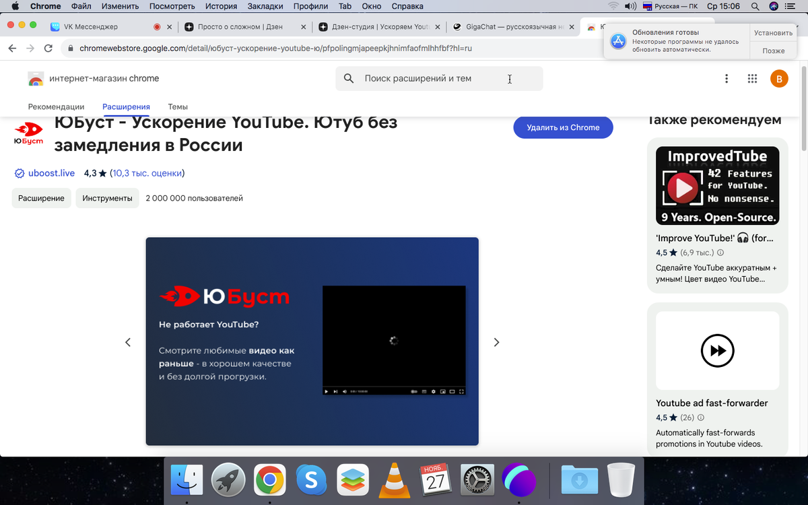Click the Chrome Web Store rainbow logo
This screenshot has width=808, height=505.
36,79
